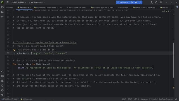Click comment 'There is a bucket called this_bucket'
The width and height of the screenshot is (179, 101).
(x=38, y=46)
